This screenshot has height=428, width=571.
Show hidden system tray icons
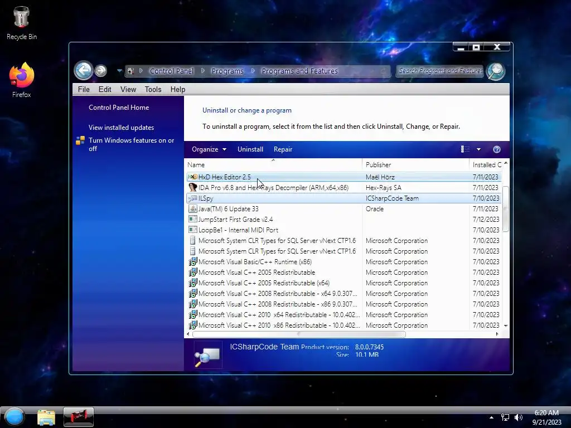click(491, 417)
